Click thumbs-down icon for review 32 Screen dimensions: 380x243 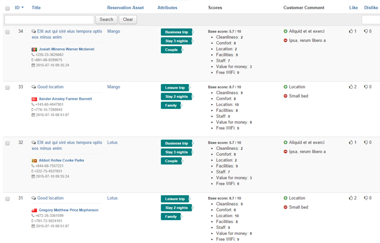click(366, 143)
